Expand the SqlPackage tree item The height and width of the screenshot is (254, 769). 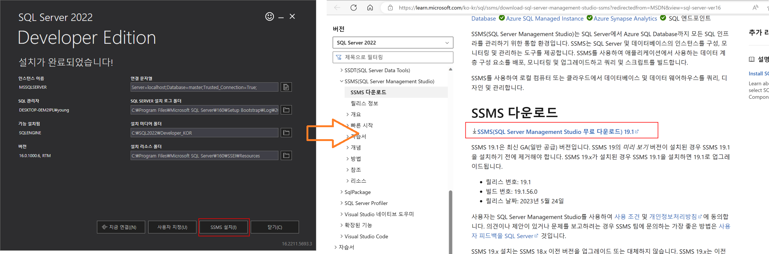click(x=342, y=192)
